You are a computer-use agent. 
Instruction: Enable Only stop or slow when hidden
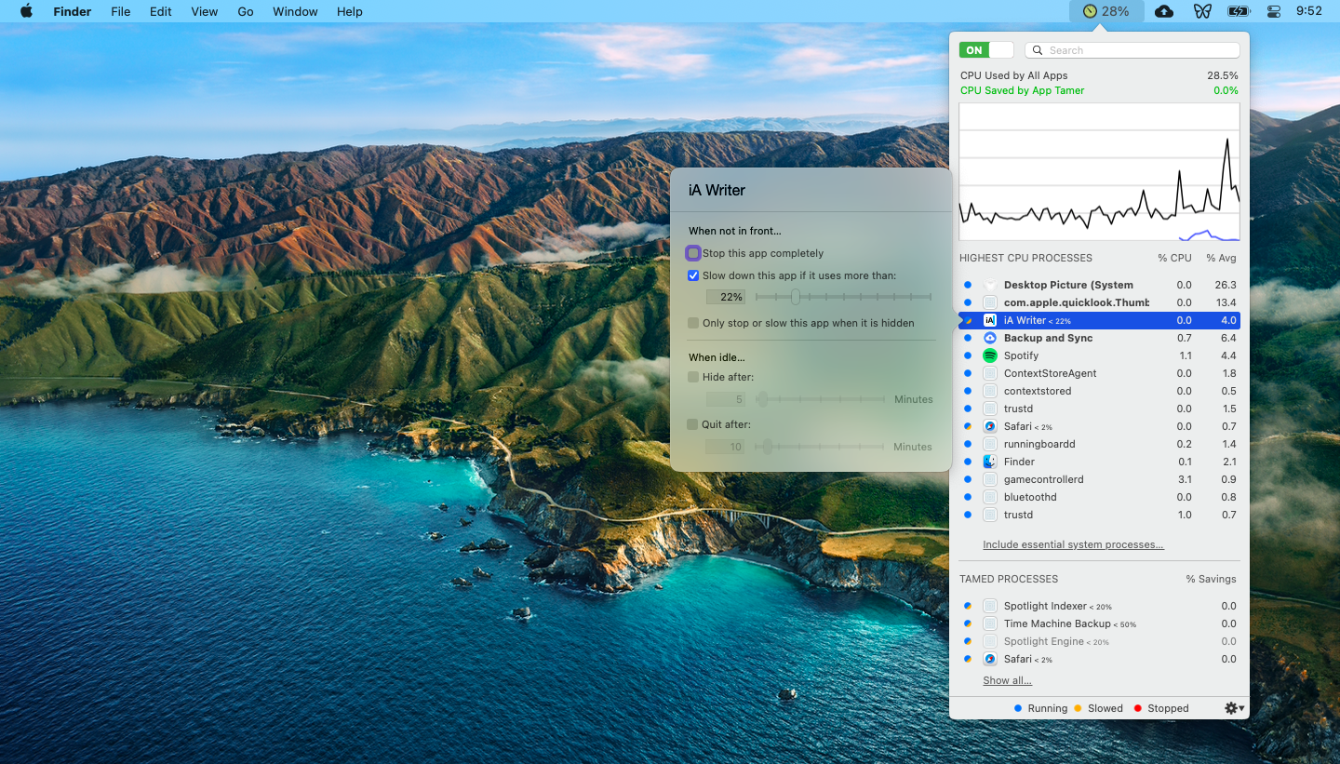tap(693, 323)
